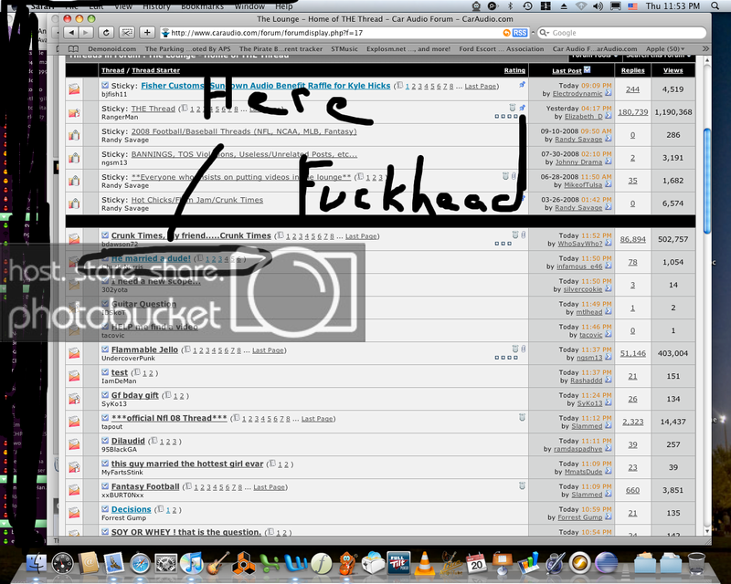
Task: Open the Dilaudid thread
Action: pos(128,441)
